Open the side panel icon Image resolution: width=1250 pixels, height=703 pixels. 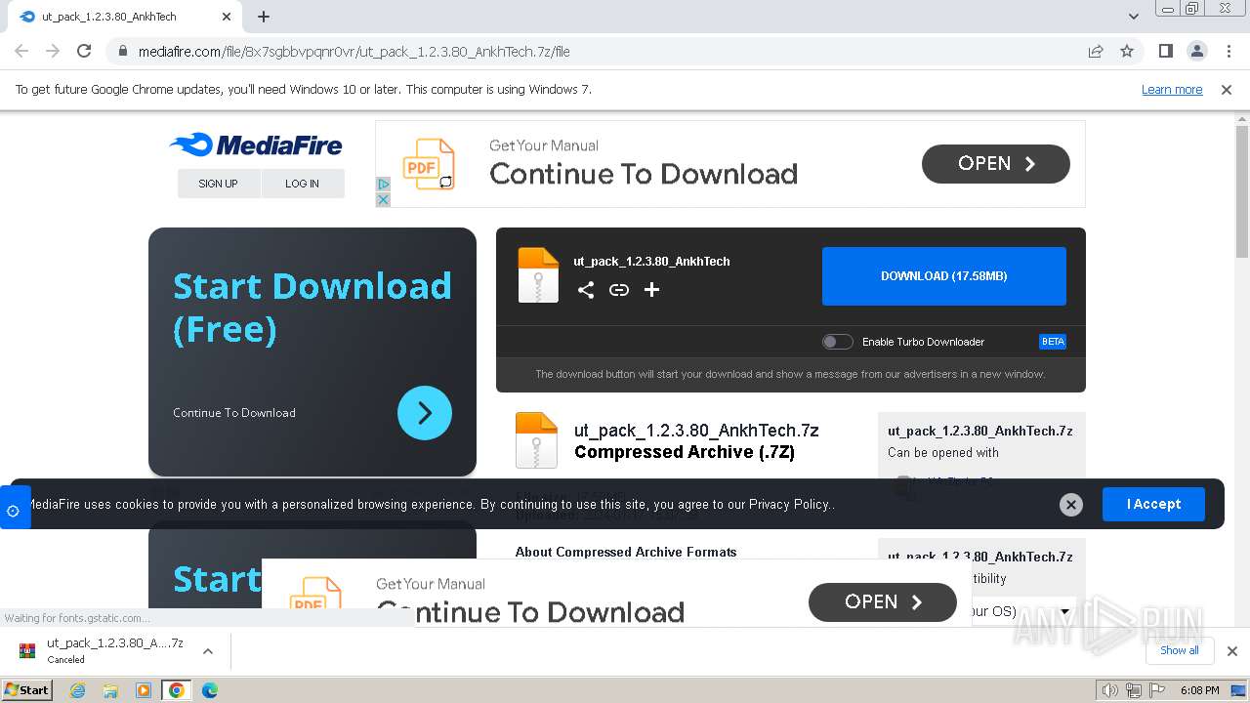1165,51
